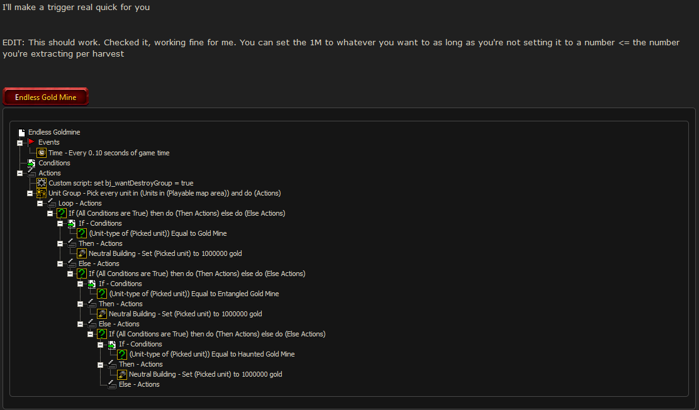Collapse the first Else - Actions branch
The height and width of the screenshot is (410, 699).
[60, 264]
